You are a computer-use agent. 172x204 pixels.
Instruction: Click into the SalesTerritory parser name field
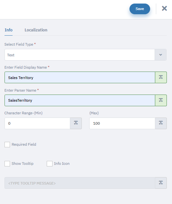point(80,100)
